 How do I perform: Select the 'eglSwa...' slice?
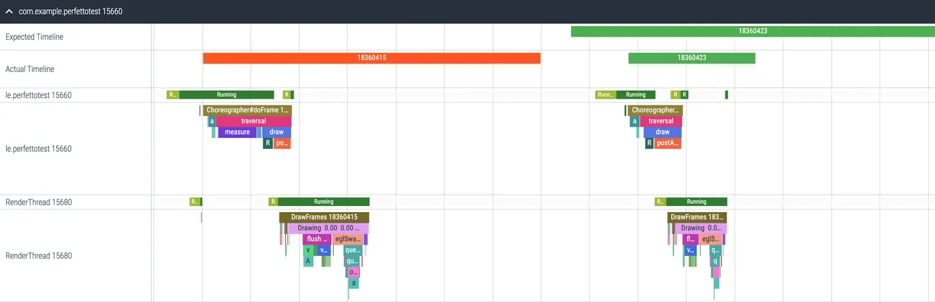coord(348,239)
